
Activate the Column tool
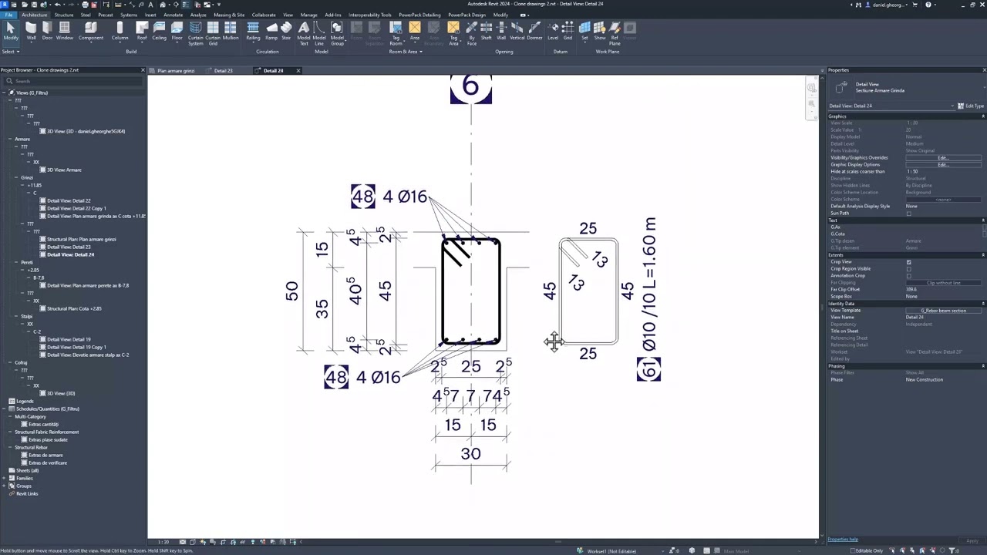pyautogui.click(x=120, y=31)
